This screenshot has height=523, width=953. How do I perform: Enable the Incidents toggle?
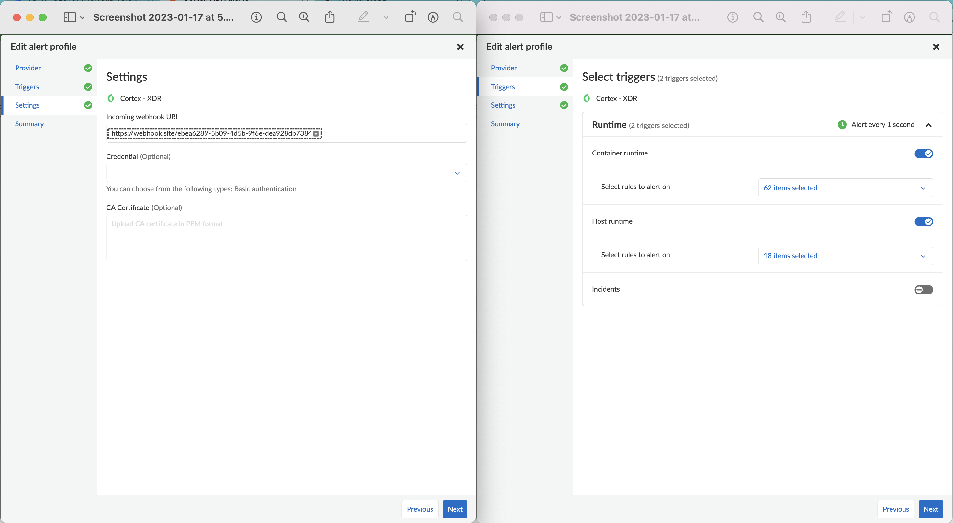coord(924,290)
